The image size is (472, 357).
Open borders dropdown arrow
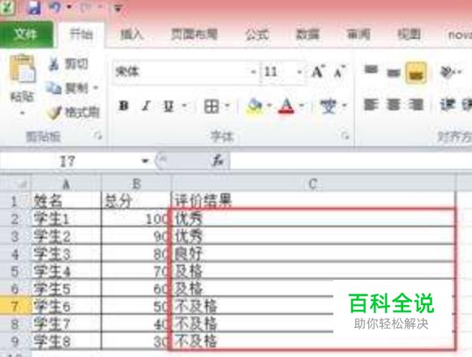228,106
